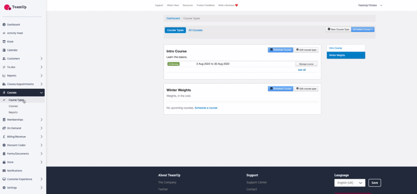Click Edit course type for Intro Course
The width and height of the screenshot is (417, 194).
(x=306, y=50)
